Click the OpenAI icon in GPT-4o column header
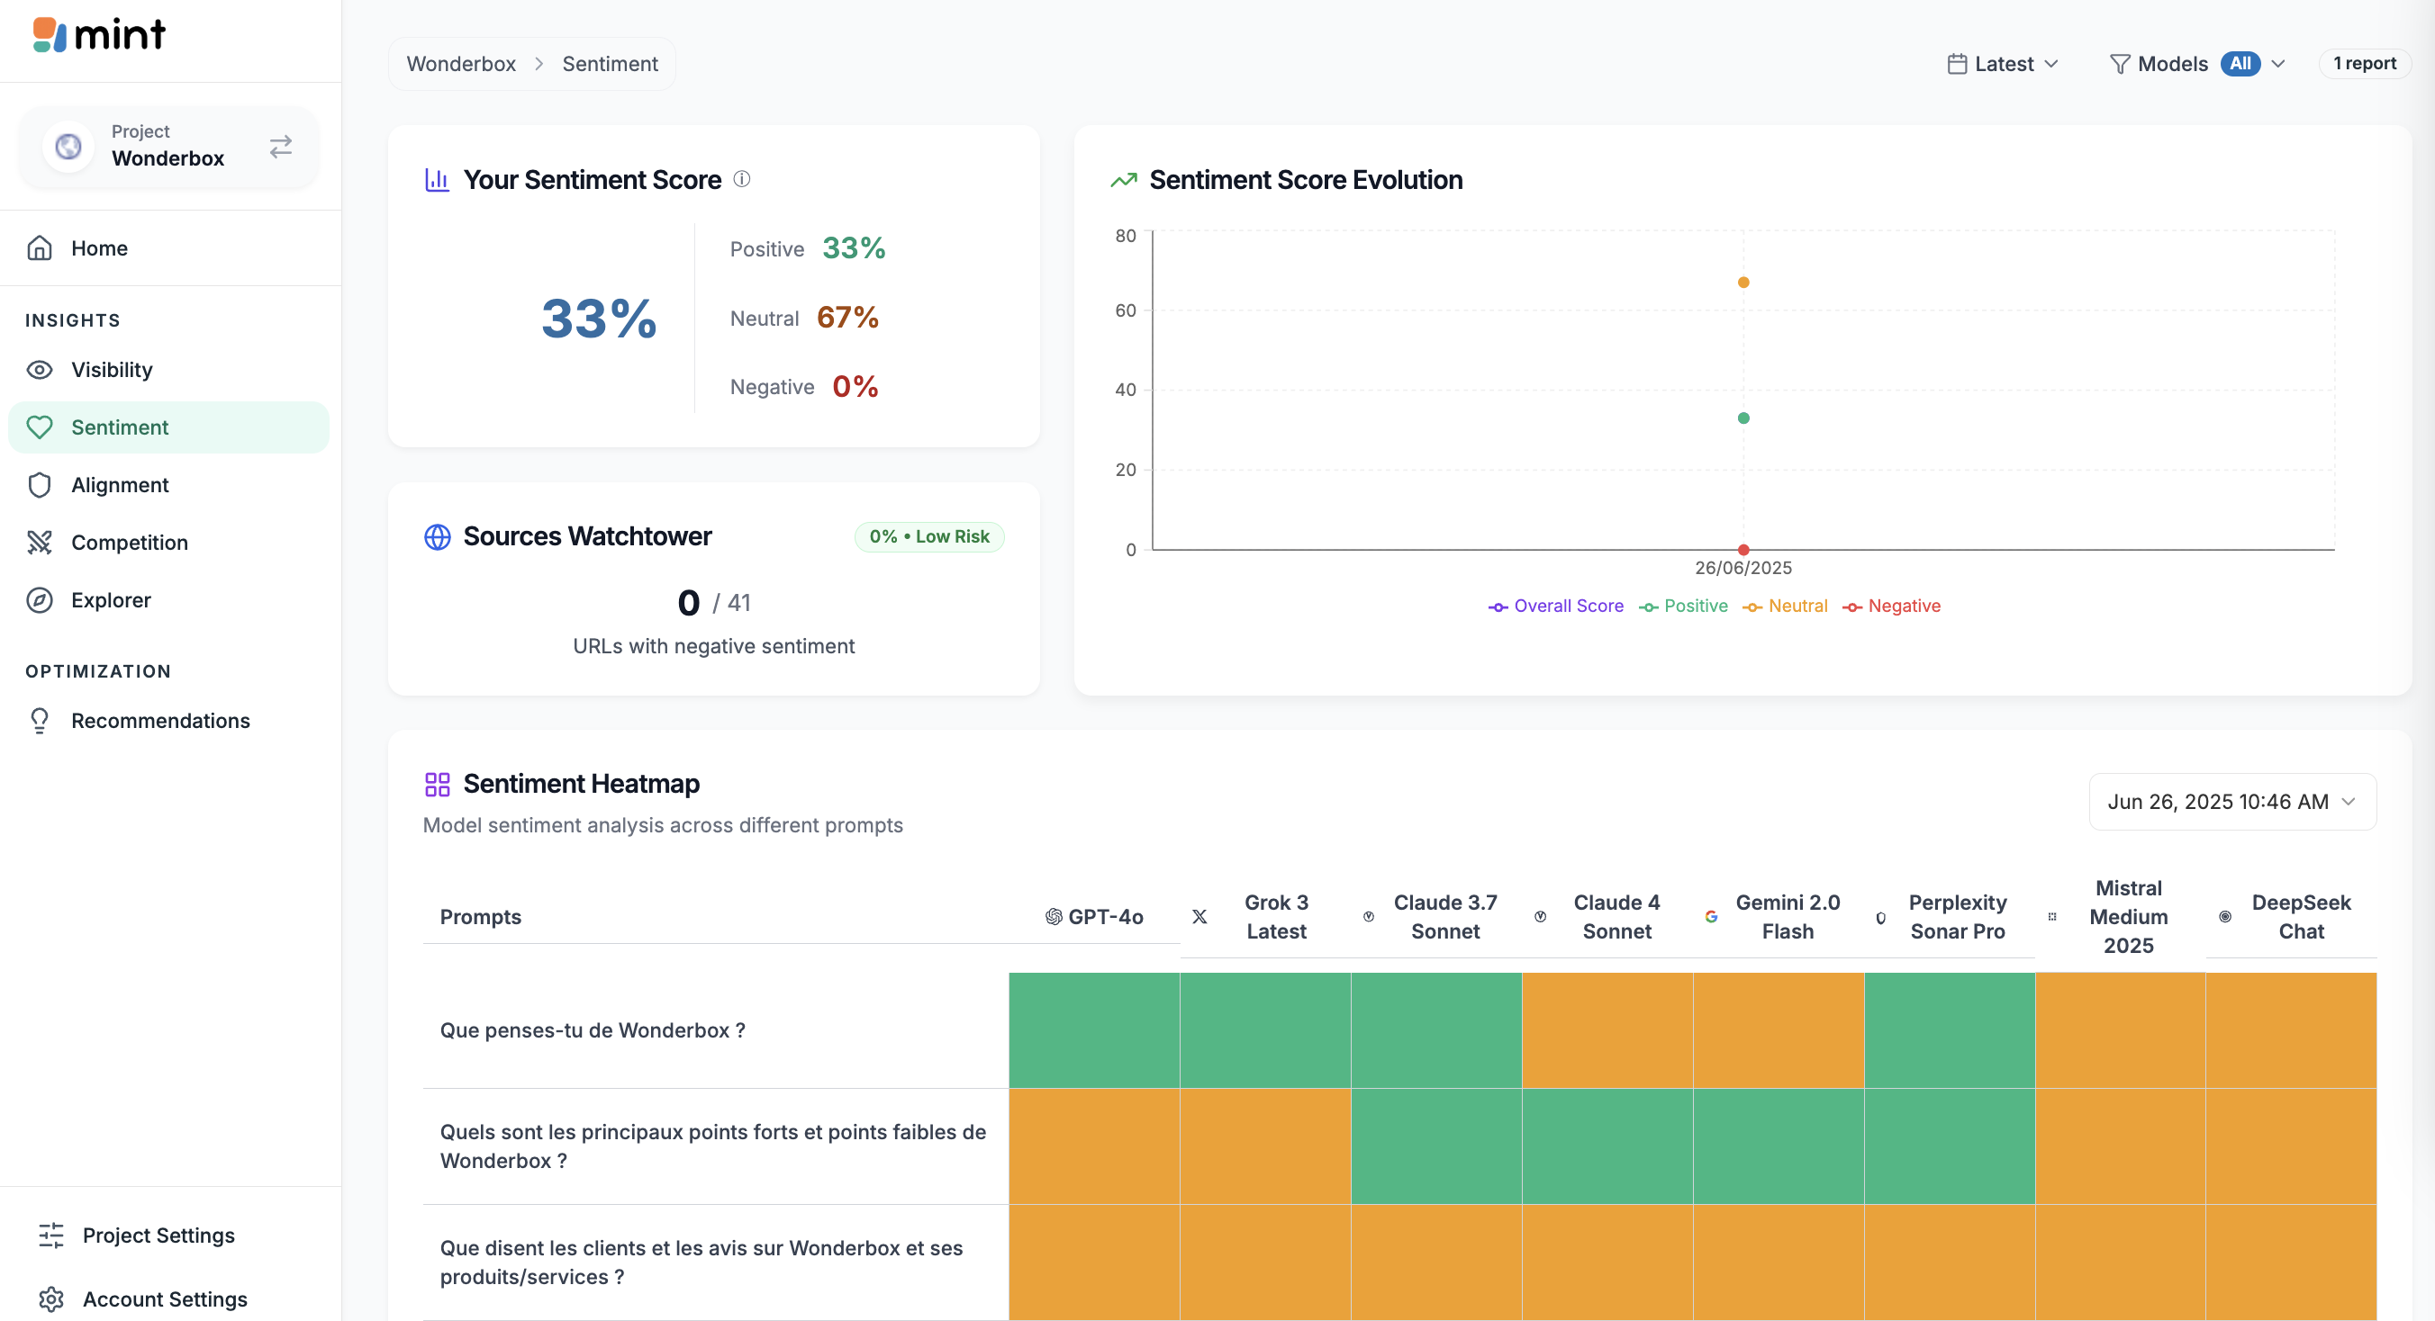The width and height of the screenshot is (2435, 1321). (1053, 916)
